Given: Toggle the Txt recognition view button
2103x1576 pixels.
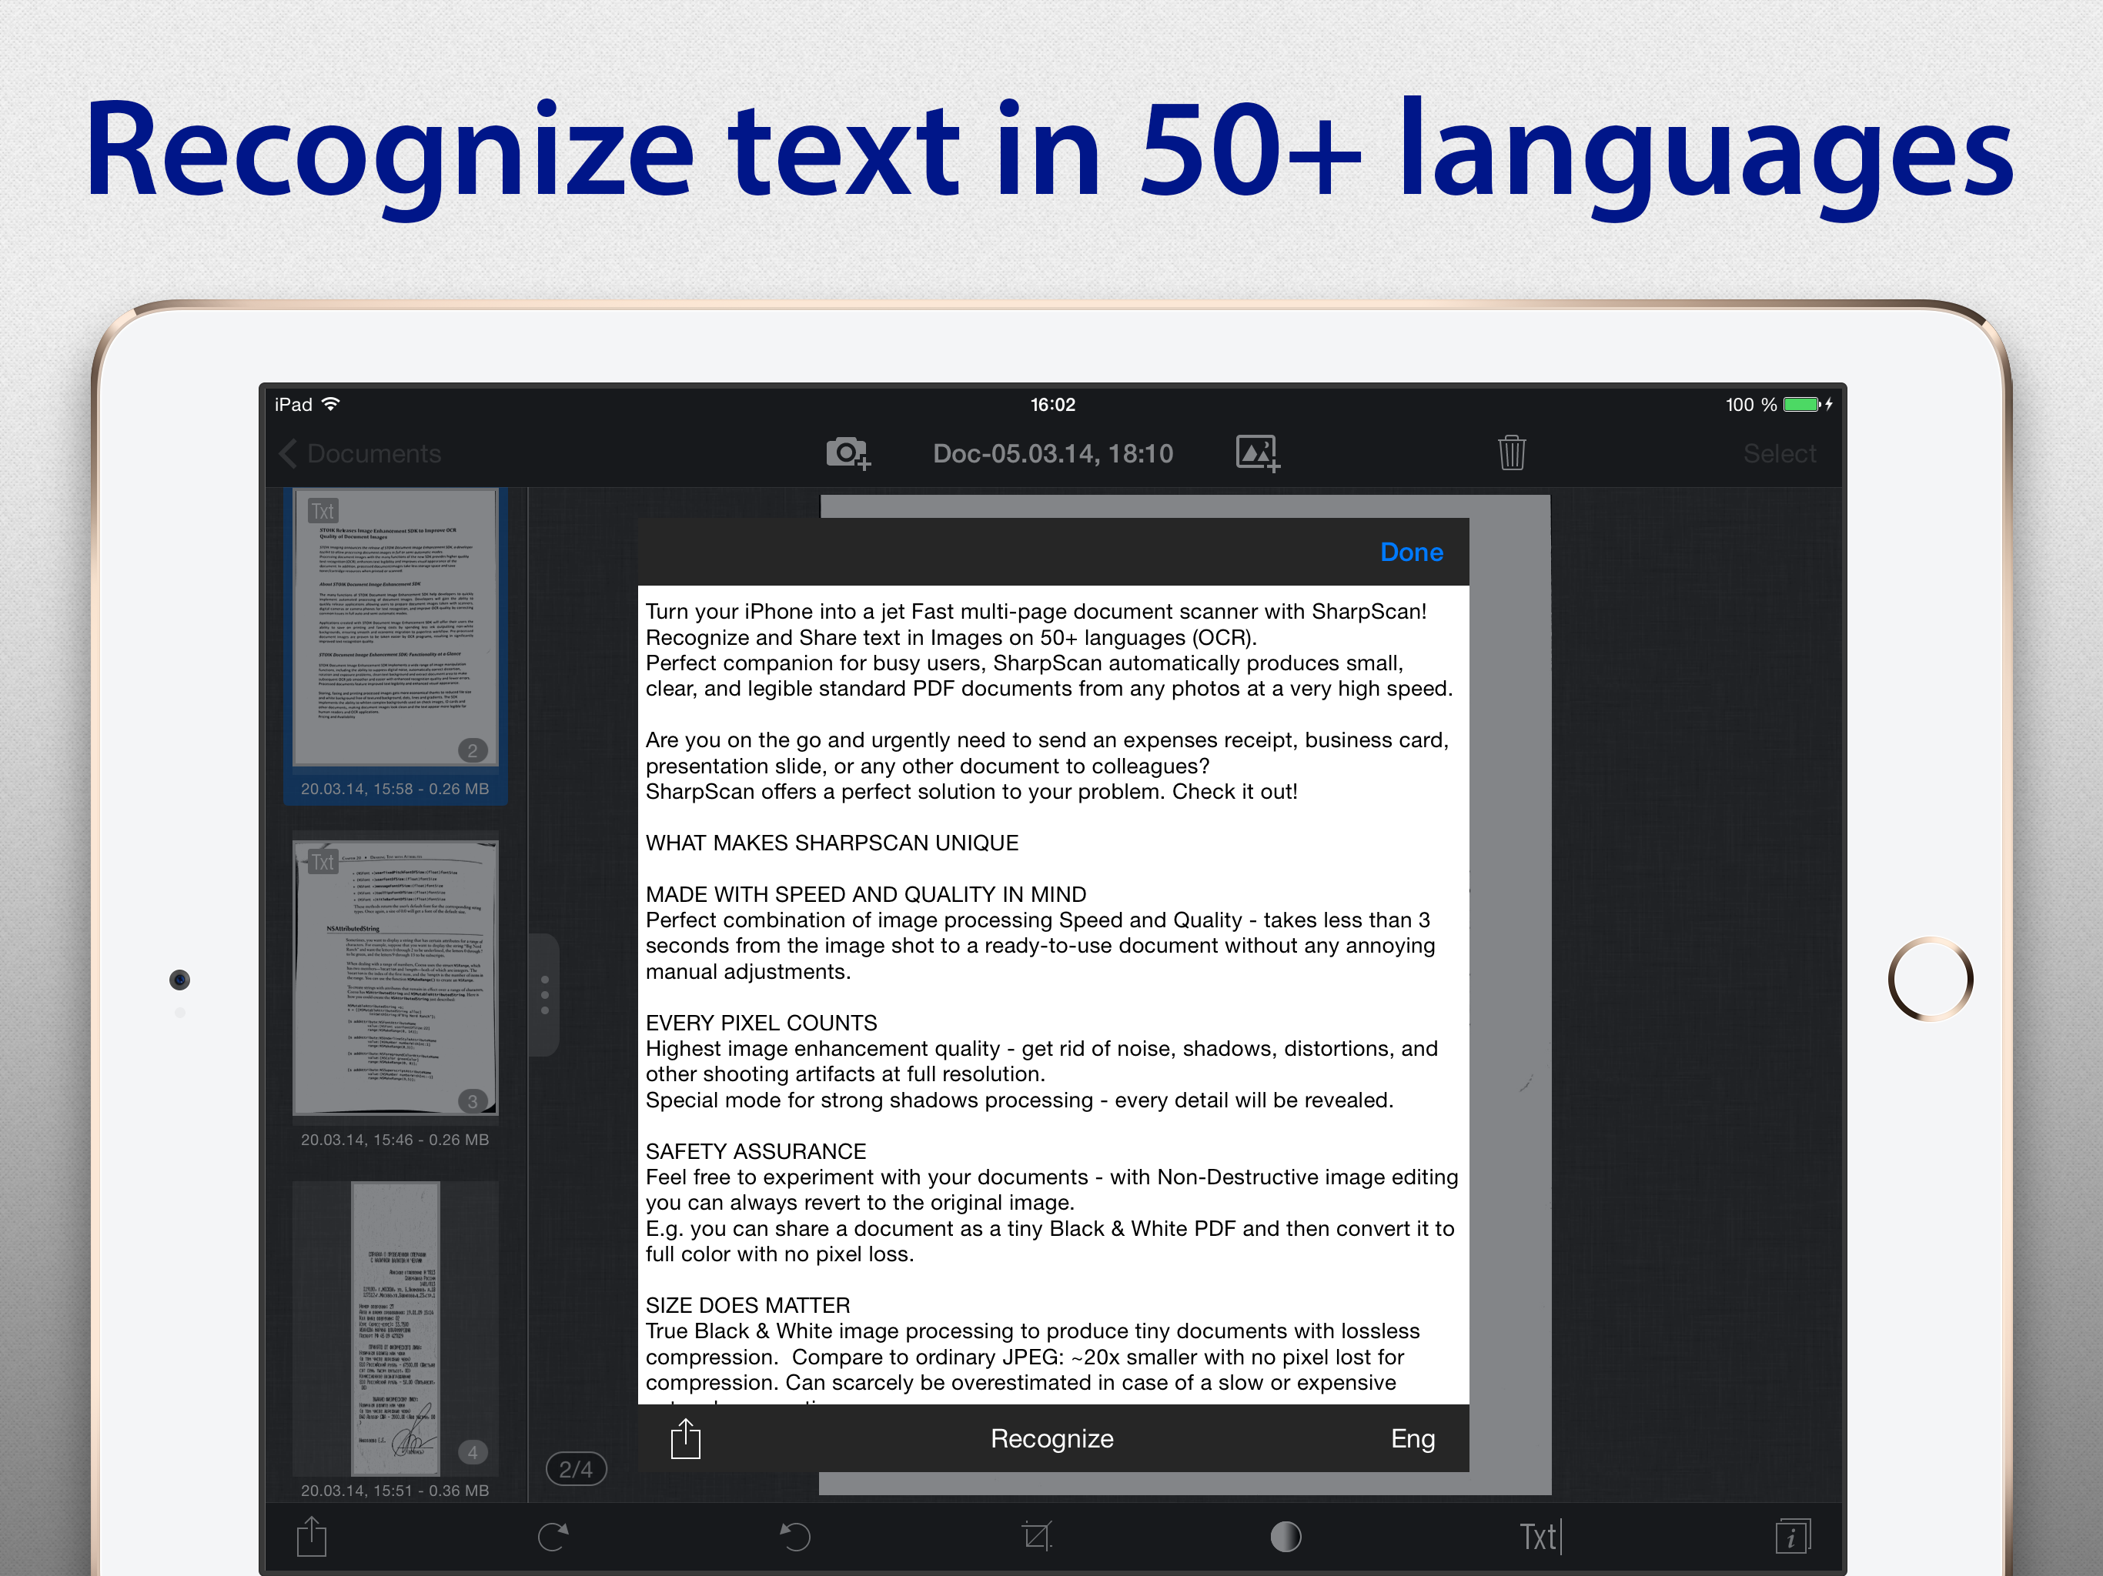Looking at the screenshot, I should pyautogui.click(x=1540, y=1536).
